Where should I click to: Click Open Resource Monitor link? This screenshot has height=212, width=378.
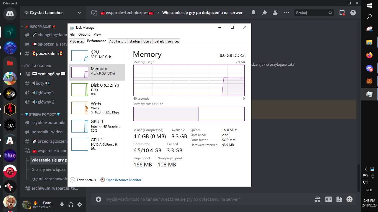click(123, 180)
